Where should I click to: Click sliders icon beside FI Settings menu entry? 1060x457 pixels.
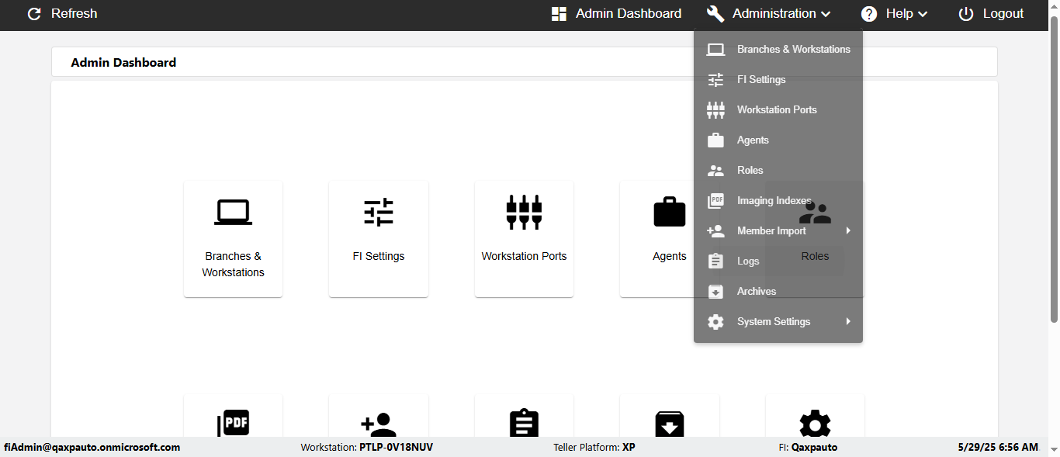(x=715, y=80)
